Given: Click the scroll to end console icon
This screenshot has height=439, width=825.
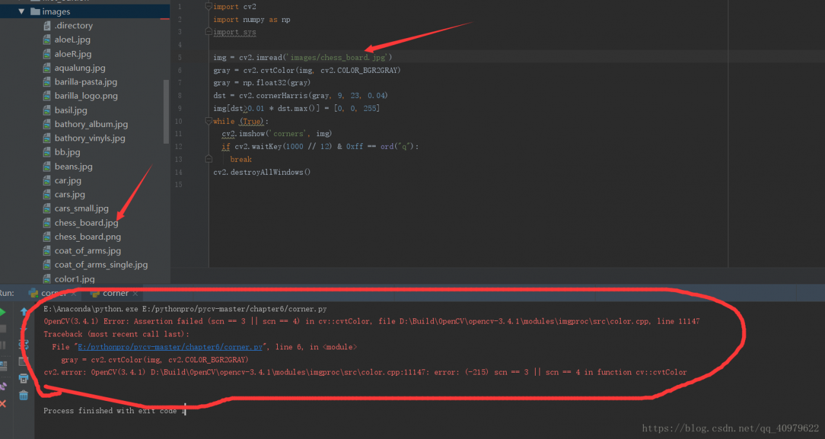Looking at the screenshot, I should coord(24,362).
